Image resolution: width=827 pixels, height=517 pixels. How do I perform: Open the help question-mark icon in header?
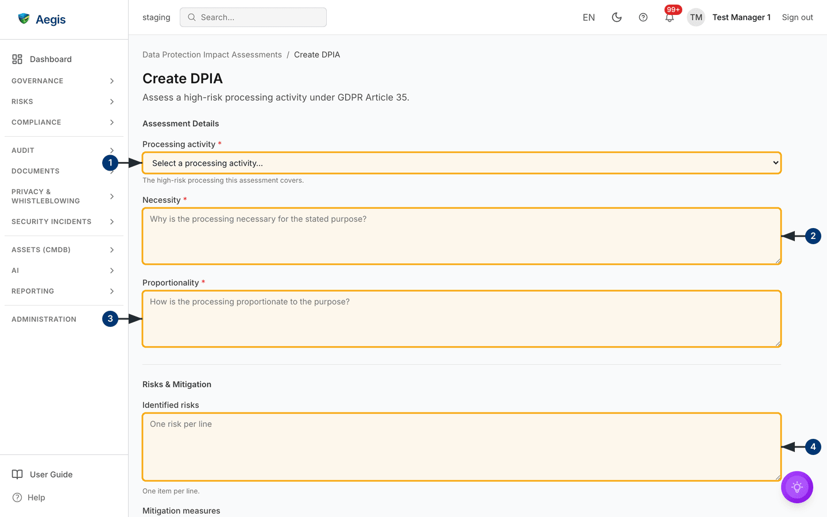(x=643, y=17)
